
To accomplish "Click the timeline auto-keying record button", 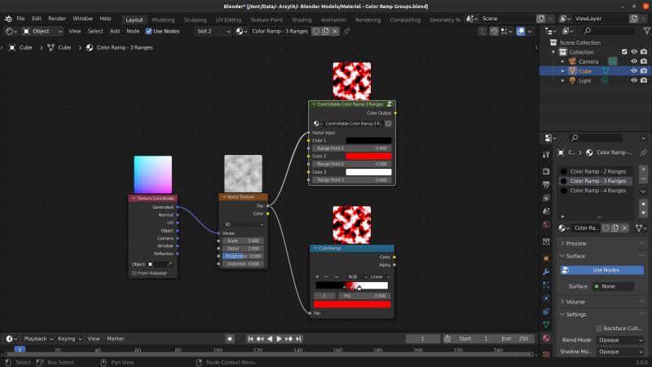I will (x=230, y=338).
